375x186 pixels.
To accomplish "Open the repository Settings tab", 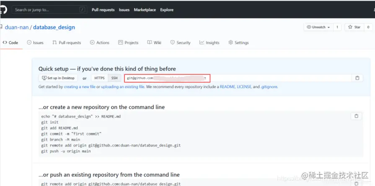I will [x=238, y=43].
